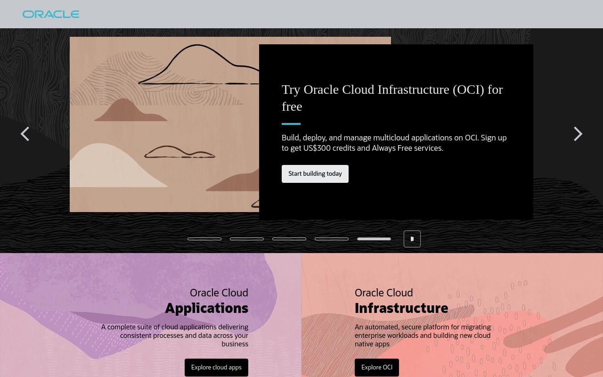The image size is (603, 377).
Task: Select the third carousel slide indicator
Action: [289, 239]
